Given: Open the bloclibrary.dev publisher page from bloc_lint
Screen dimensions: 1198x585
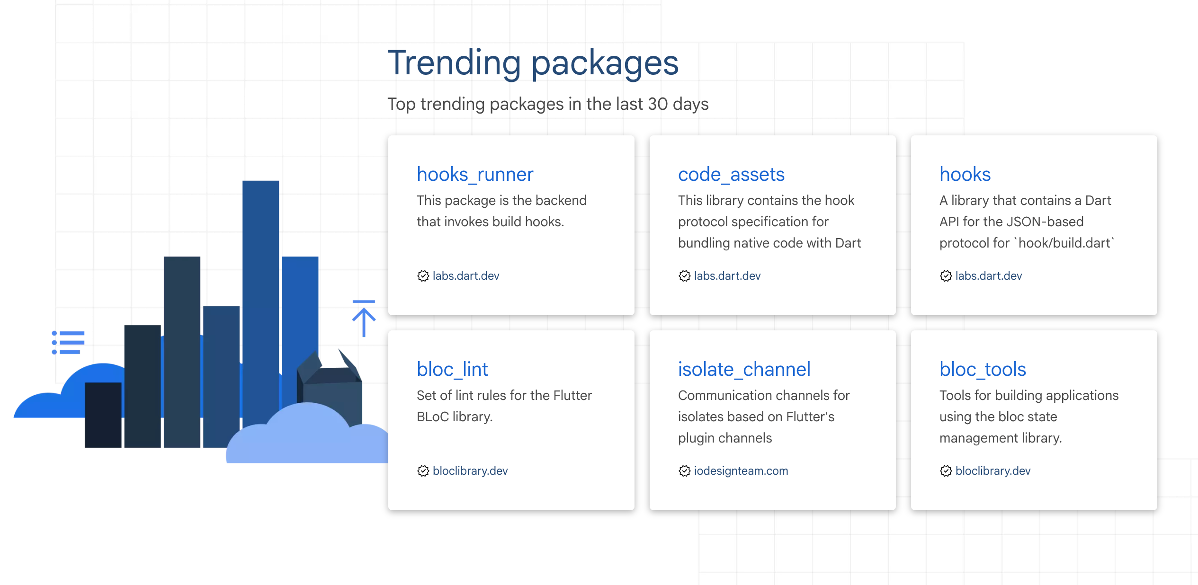Looking at the screenshot, I should pyautogui.click(x=470, y=471).
